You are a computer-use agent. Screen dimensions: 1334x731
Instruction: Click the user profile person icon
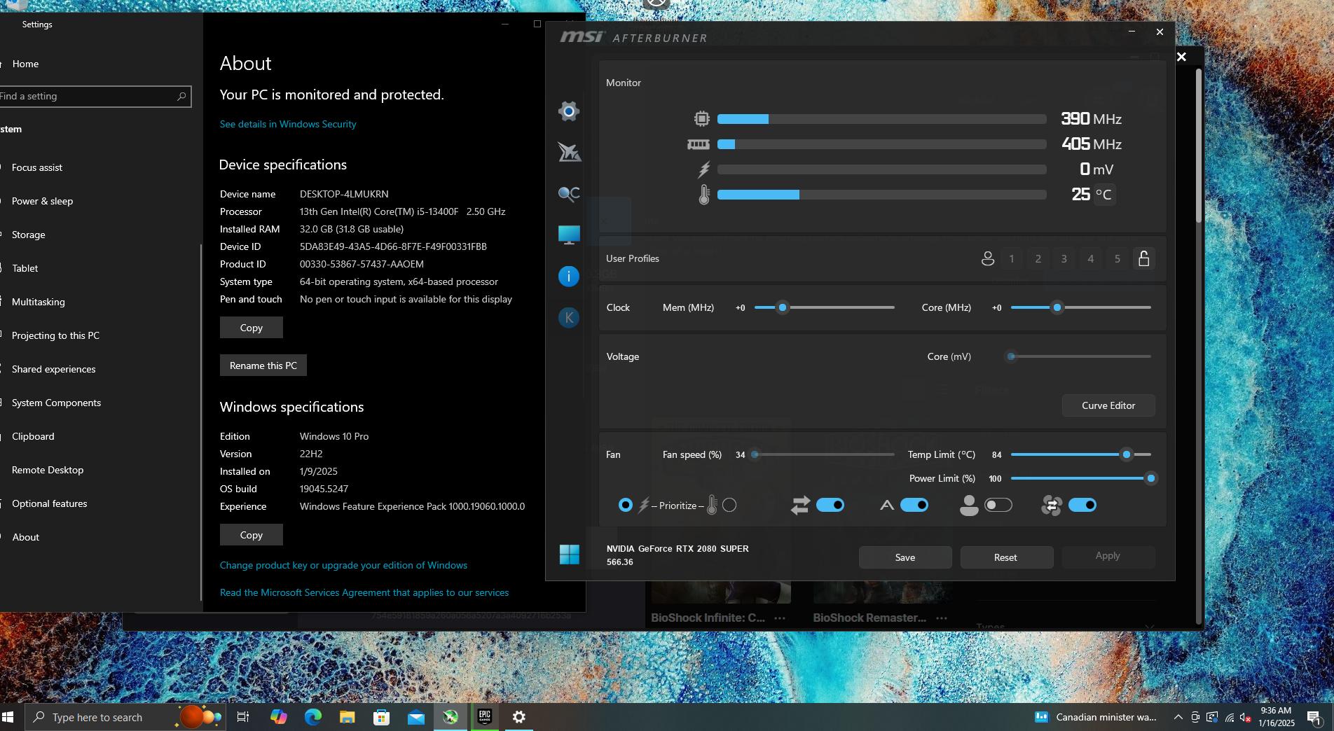click(x=988, y=259)
